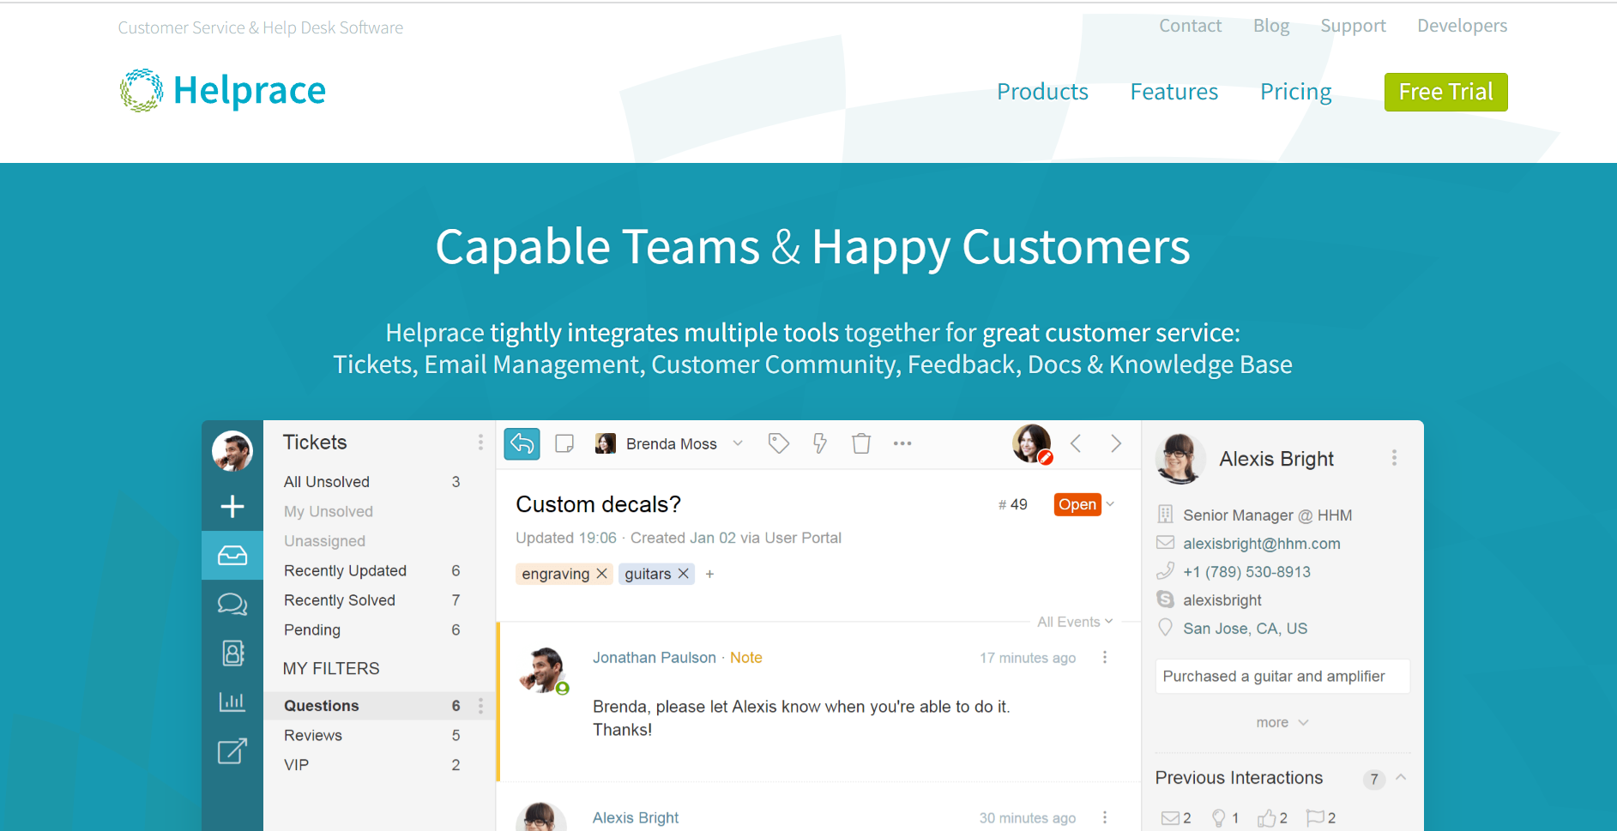Screen dimensions: 1617x831
Task: Expand the All Events filter
Action: point(1075,622)
